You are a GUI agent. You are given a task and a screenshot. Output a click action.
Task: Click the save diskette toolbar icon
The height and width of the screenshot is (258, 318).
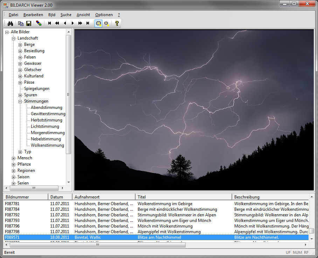tap(29, 23)
